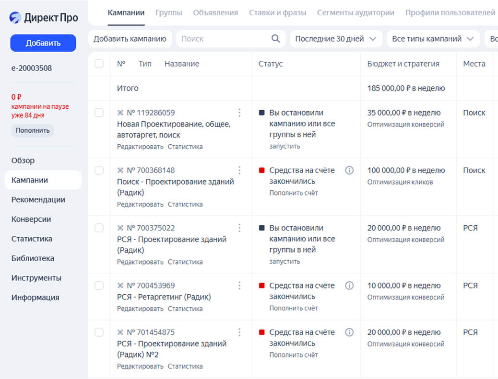Click the info icon in campaign 701454875's status
The width and height of the screenshot is (498, 379).
(349, 332)
